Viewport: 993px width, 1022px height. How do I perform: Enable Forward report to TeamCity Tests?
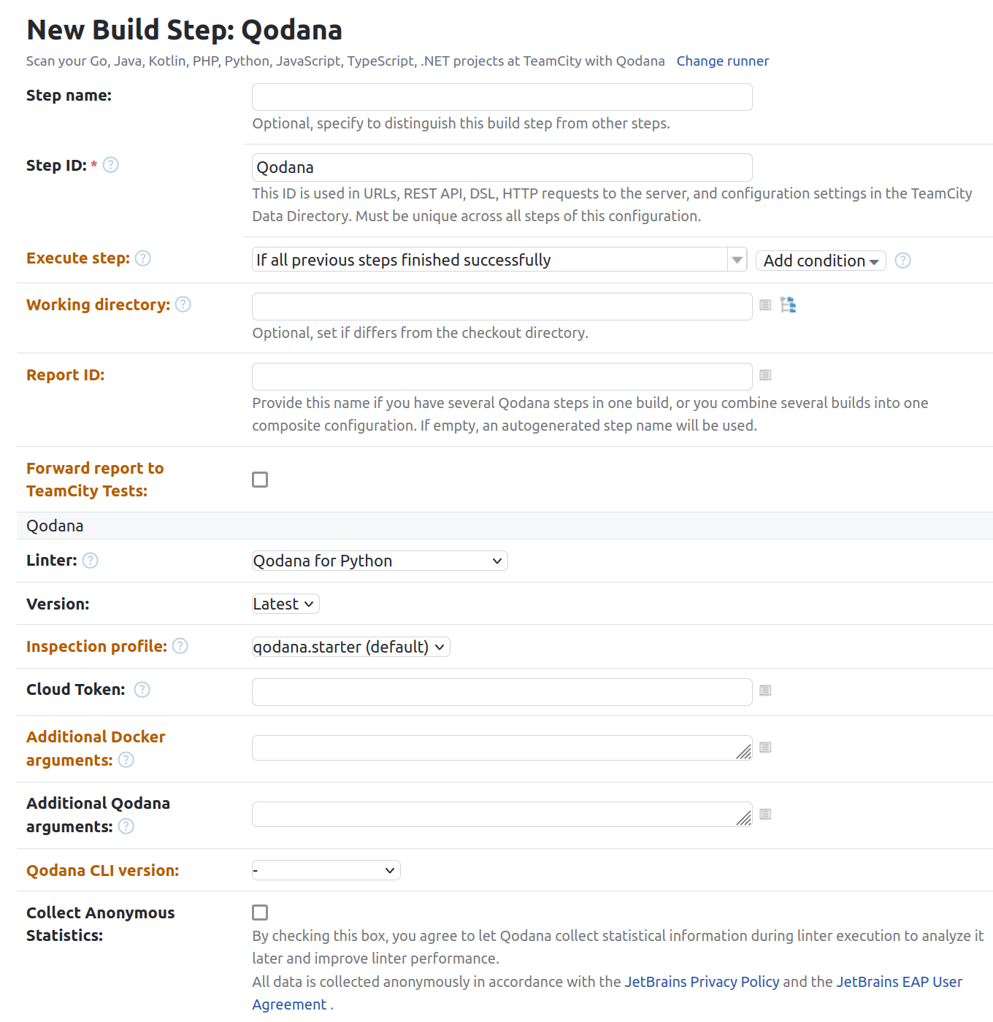[260, 479]
